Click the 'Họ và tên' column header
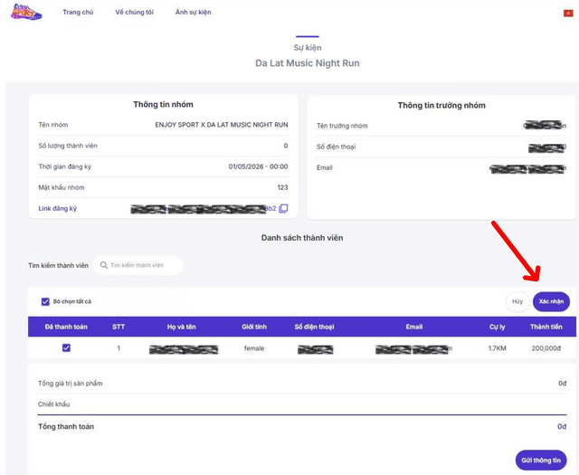The width and height of the screenshot is (579, 475). click(183, 327)
